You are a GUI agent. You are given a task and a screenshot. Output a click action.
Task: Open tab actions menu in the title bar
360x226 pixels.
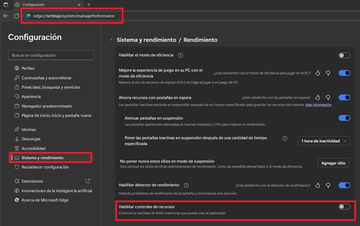point(6,5)
